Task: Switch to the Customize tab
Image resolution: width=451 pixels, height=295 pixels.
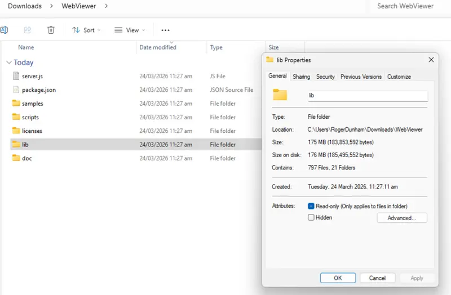Action: click(399, 77)
